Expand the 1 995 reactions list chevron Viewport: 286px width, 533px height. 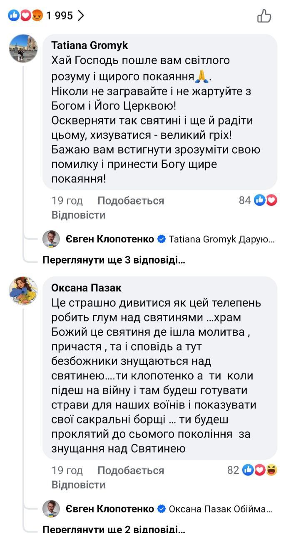pyautogui.click(x=81, y=16)
